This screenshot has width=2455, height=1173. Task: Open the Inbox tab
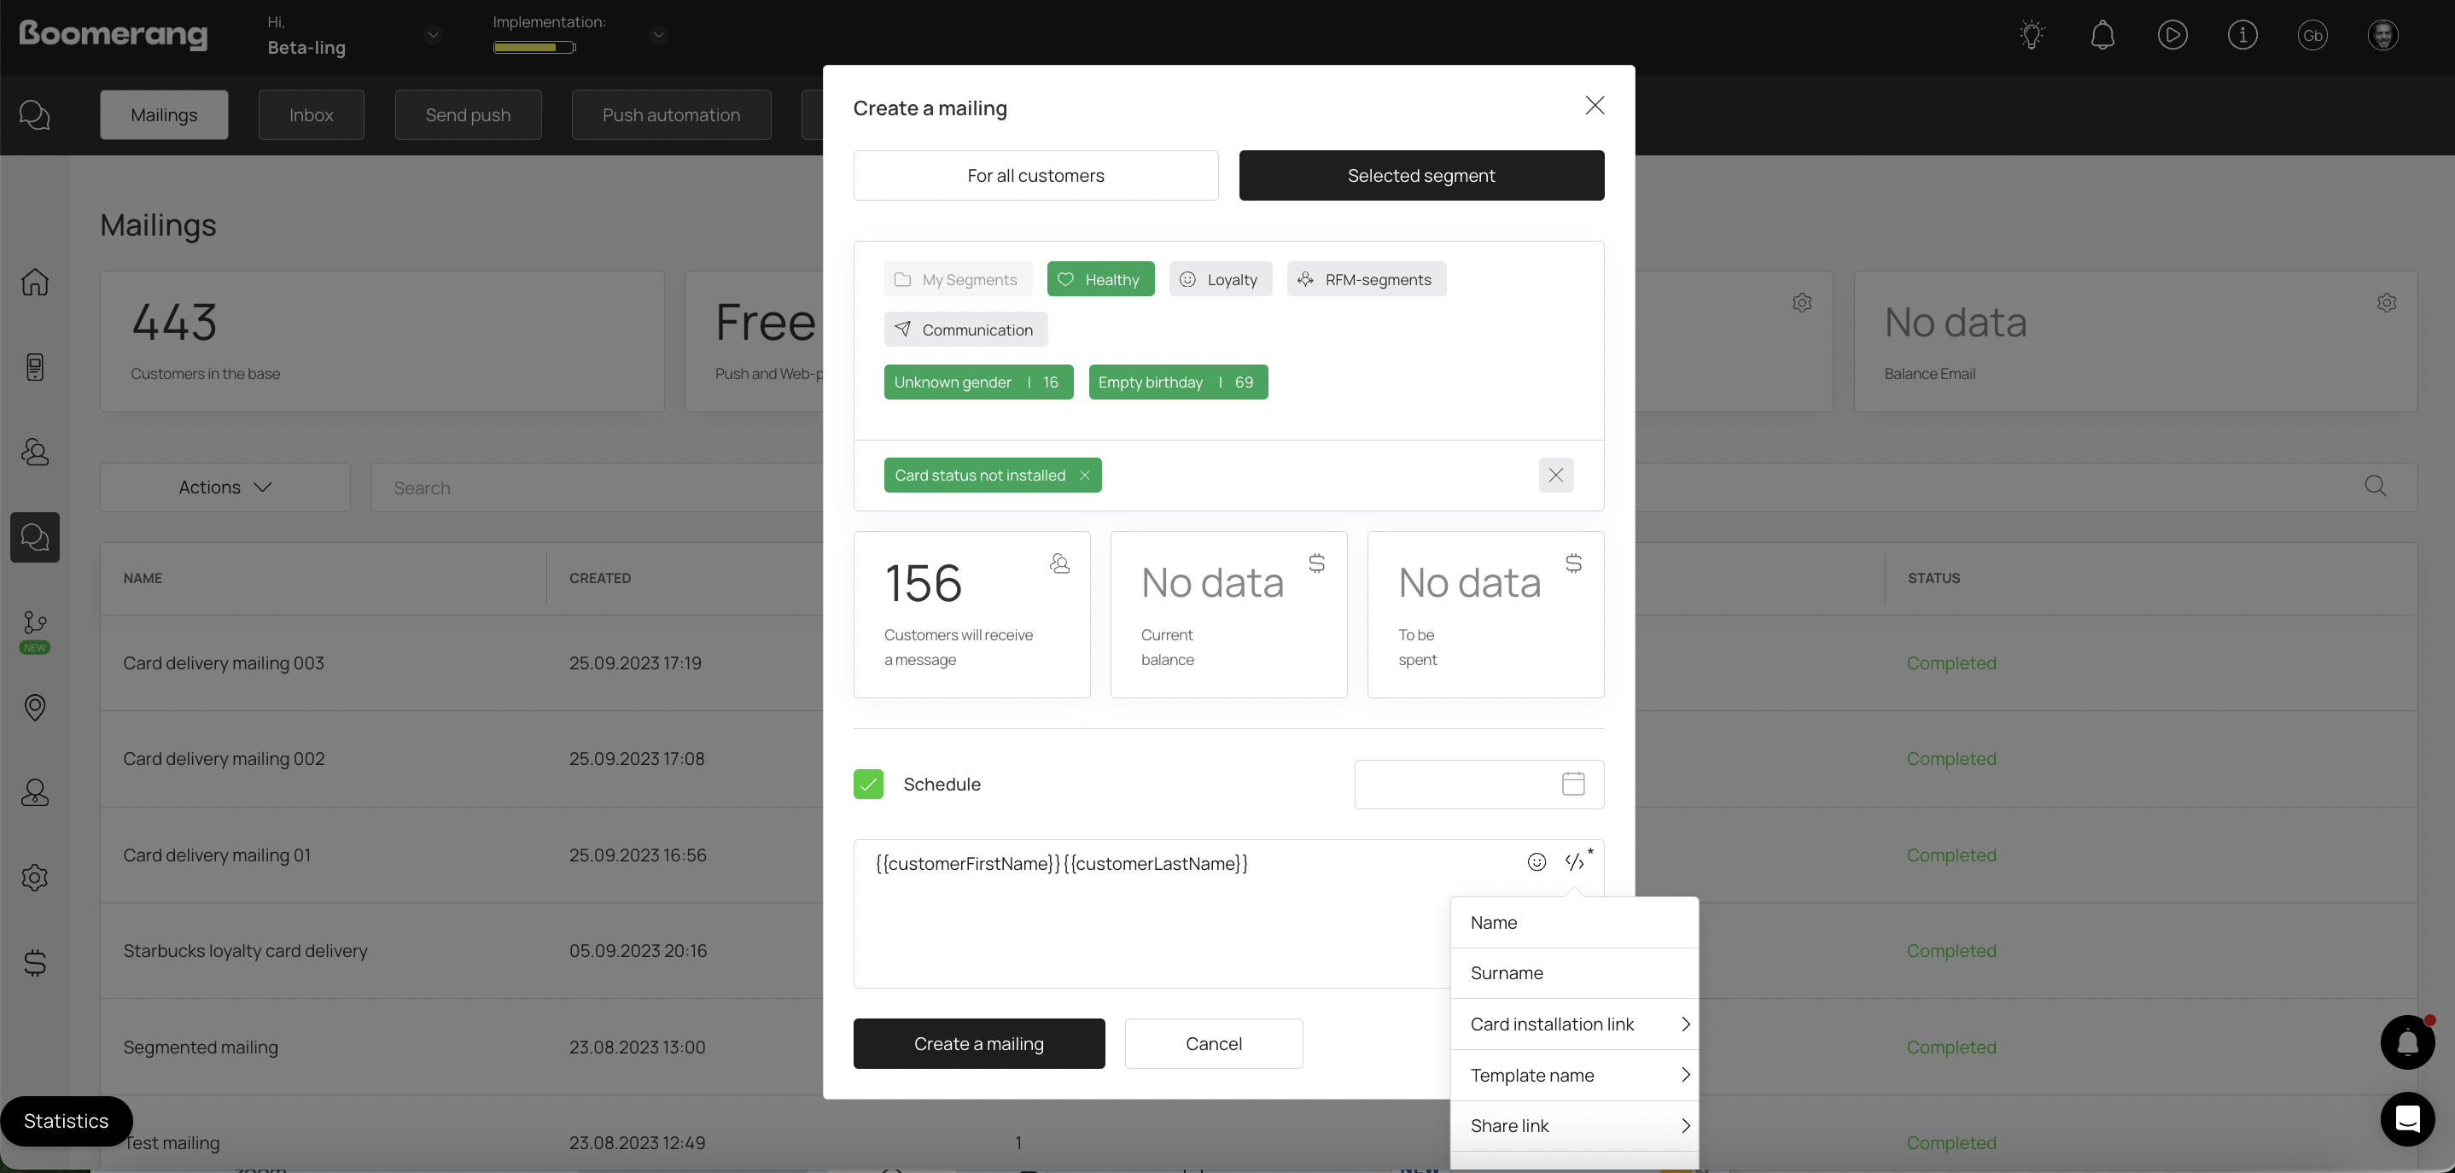click(x=311, y=115)
